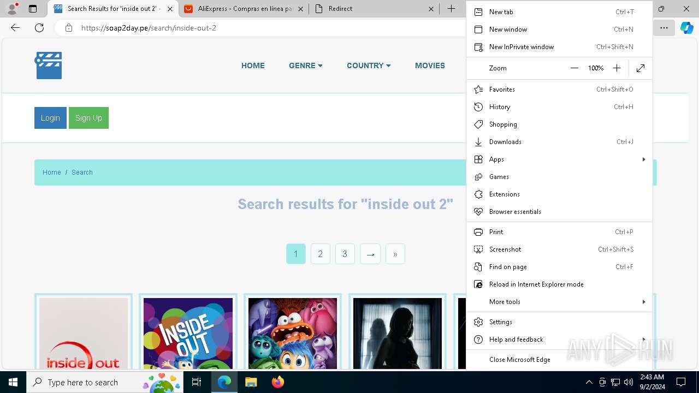This screenshot has width=699, height=393.
Task: Open Favorites from the menu
Action: pos(559,90)
